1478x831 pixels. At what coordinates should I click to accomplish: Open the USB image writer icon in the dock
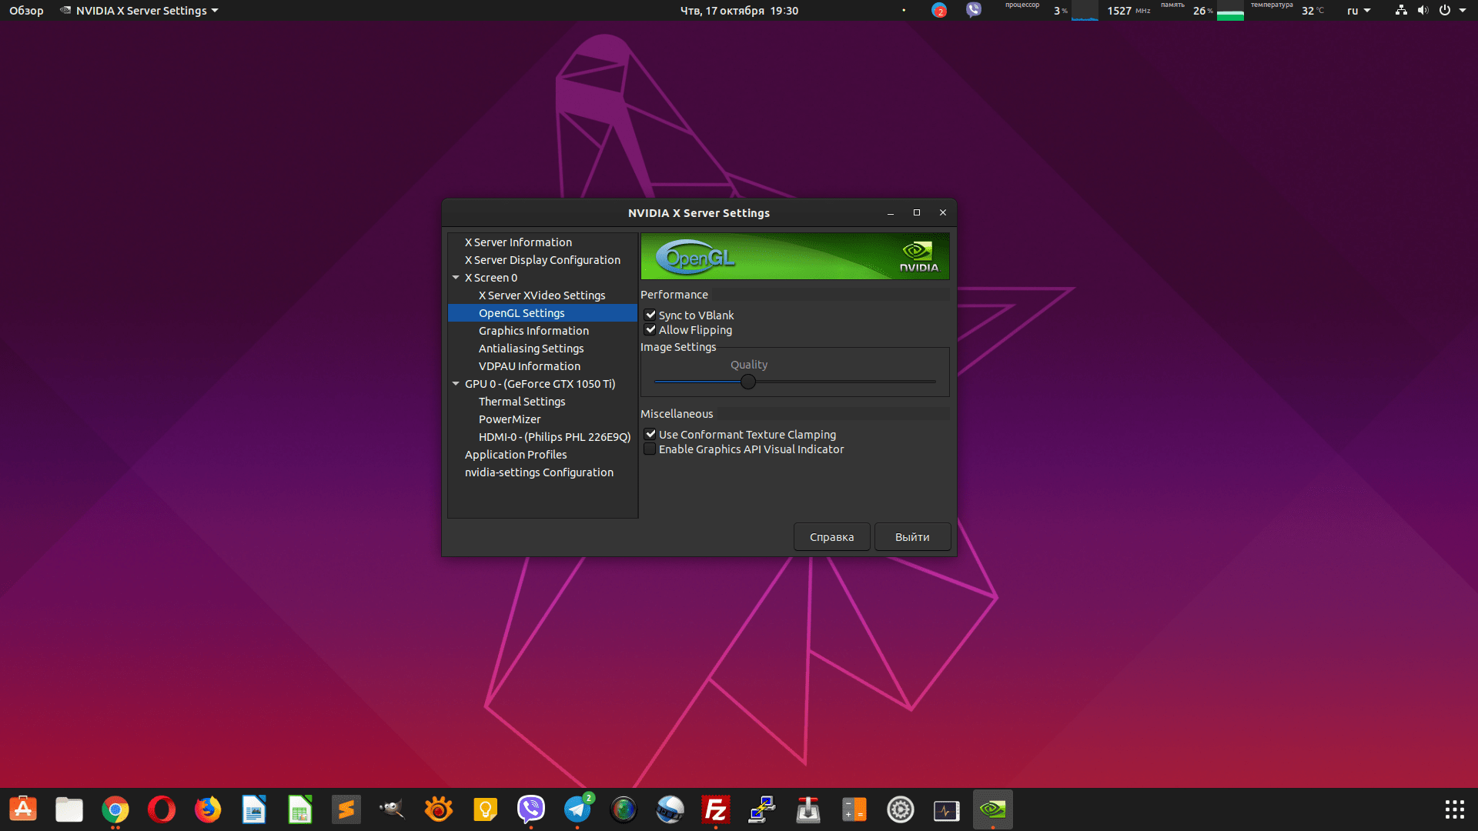coord(808,809)
